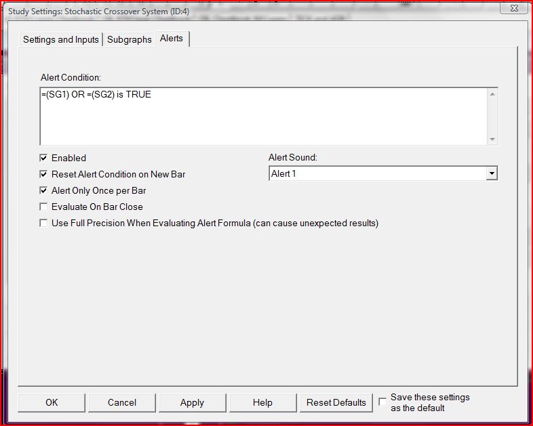Image resolution: width=533 pixels, height=426 pixels.
Task: Switch to Settings and Inputs tab
Action: [61, 39]
